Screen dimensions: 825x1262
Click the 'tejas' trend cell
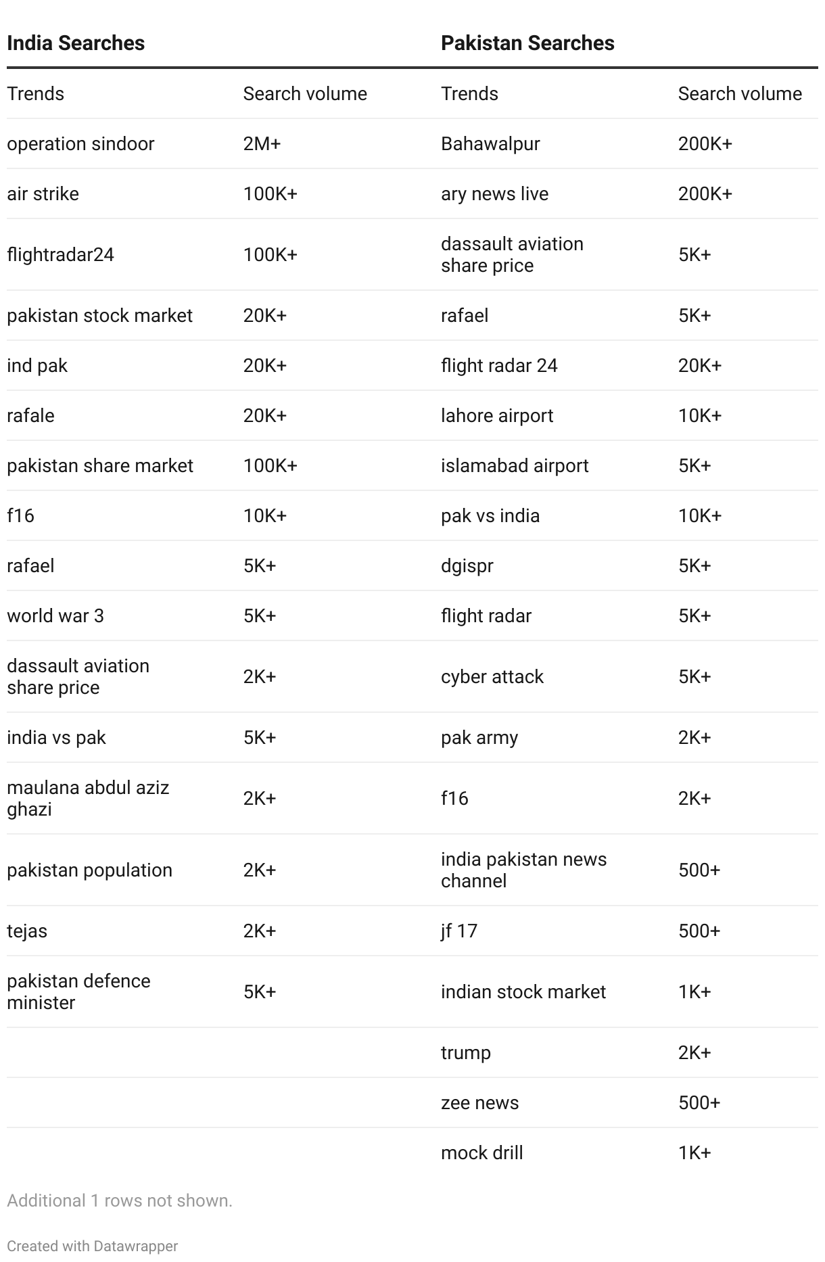pos(27,931)
